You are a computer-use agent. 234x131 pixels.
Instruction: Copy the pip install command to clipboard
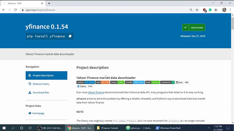point(70,36)
